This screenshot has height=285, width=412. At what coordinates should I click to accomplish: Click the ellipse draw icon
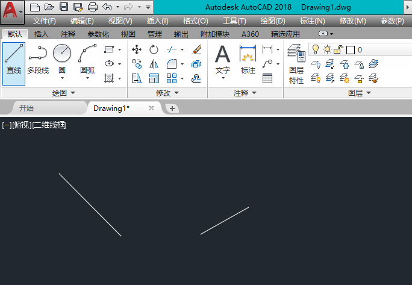(109, 64)
